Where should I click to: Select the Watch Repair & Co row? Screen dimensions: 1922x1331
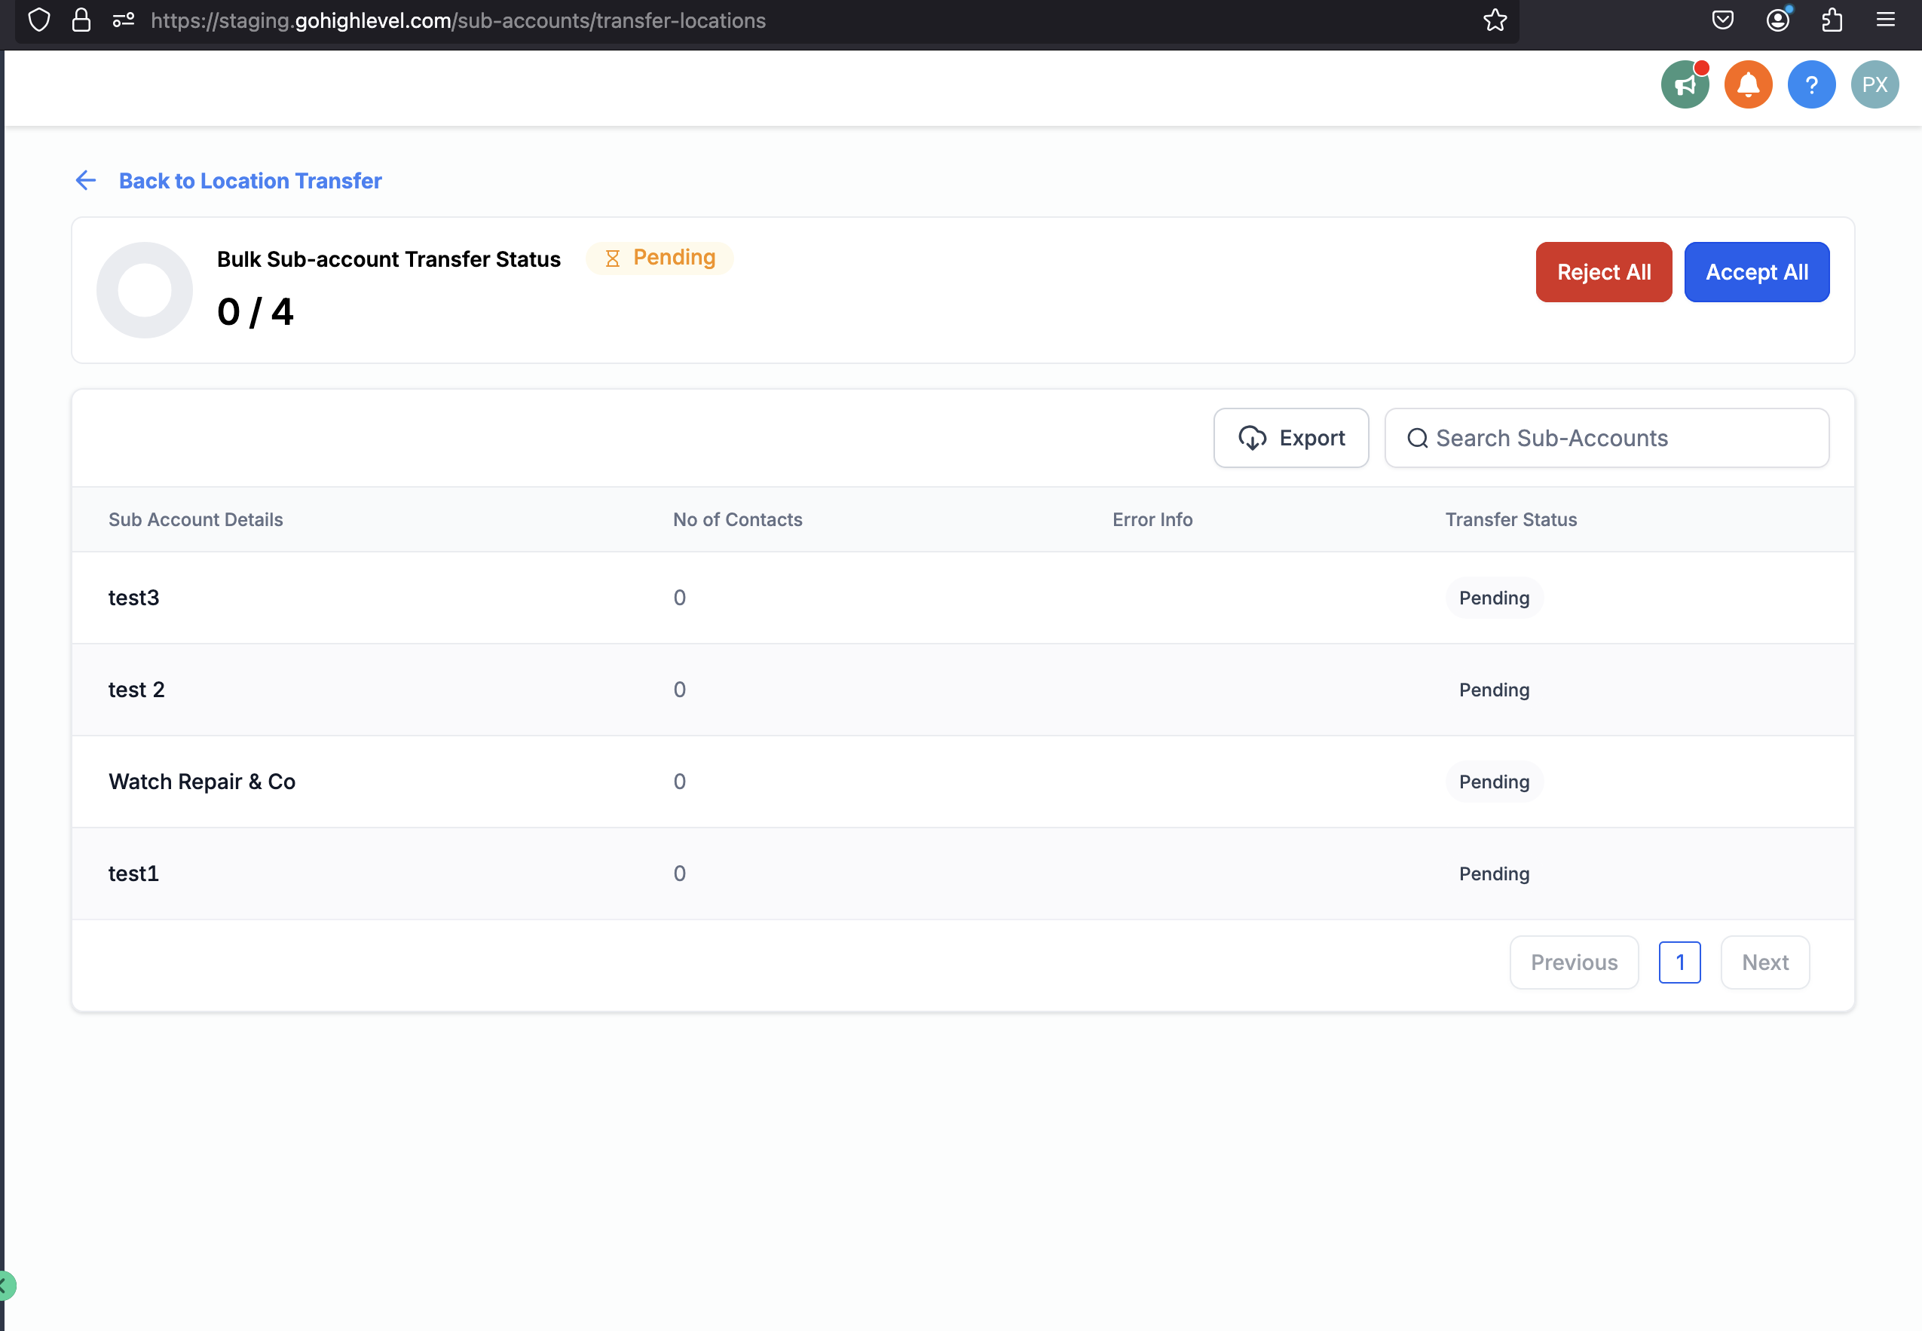point(202,782)
